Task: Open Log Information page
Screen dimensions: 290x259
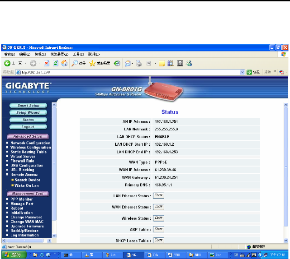Action: tap(24, 235)
